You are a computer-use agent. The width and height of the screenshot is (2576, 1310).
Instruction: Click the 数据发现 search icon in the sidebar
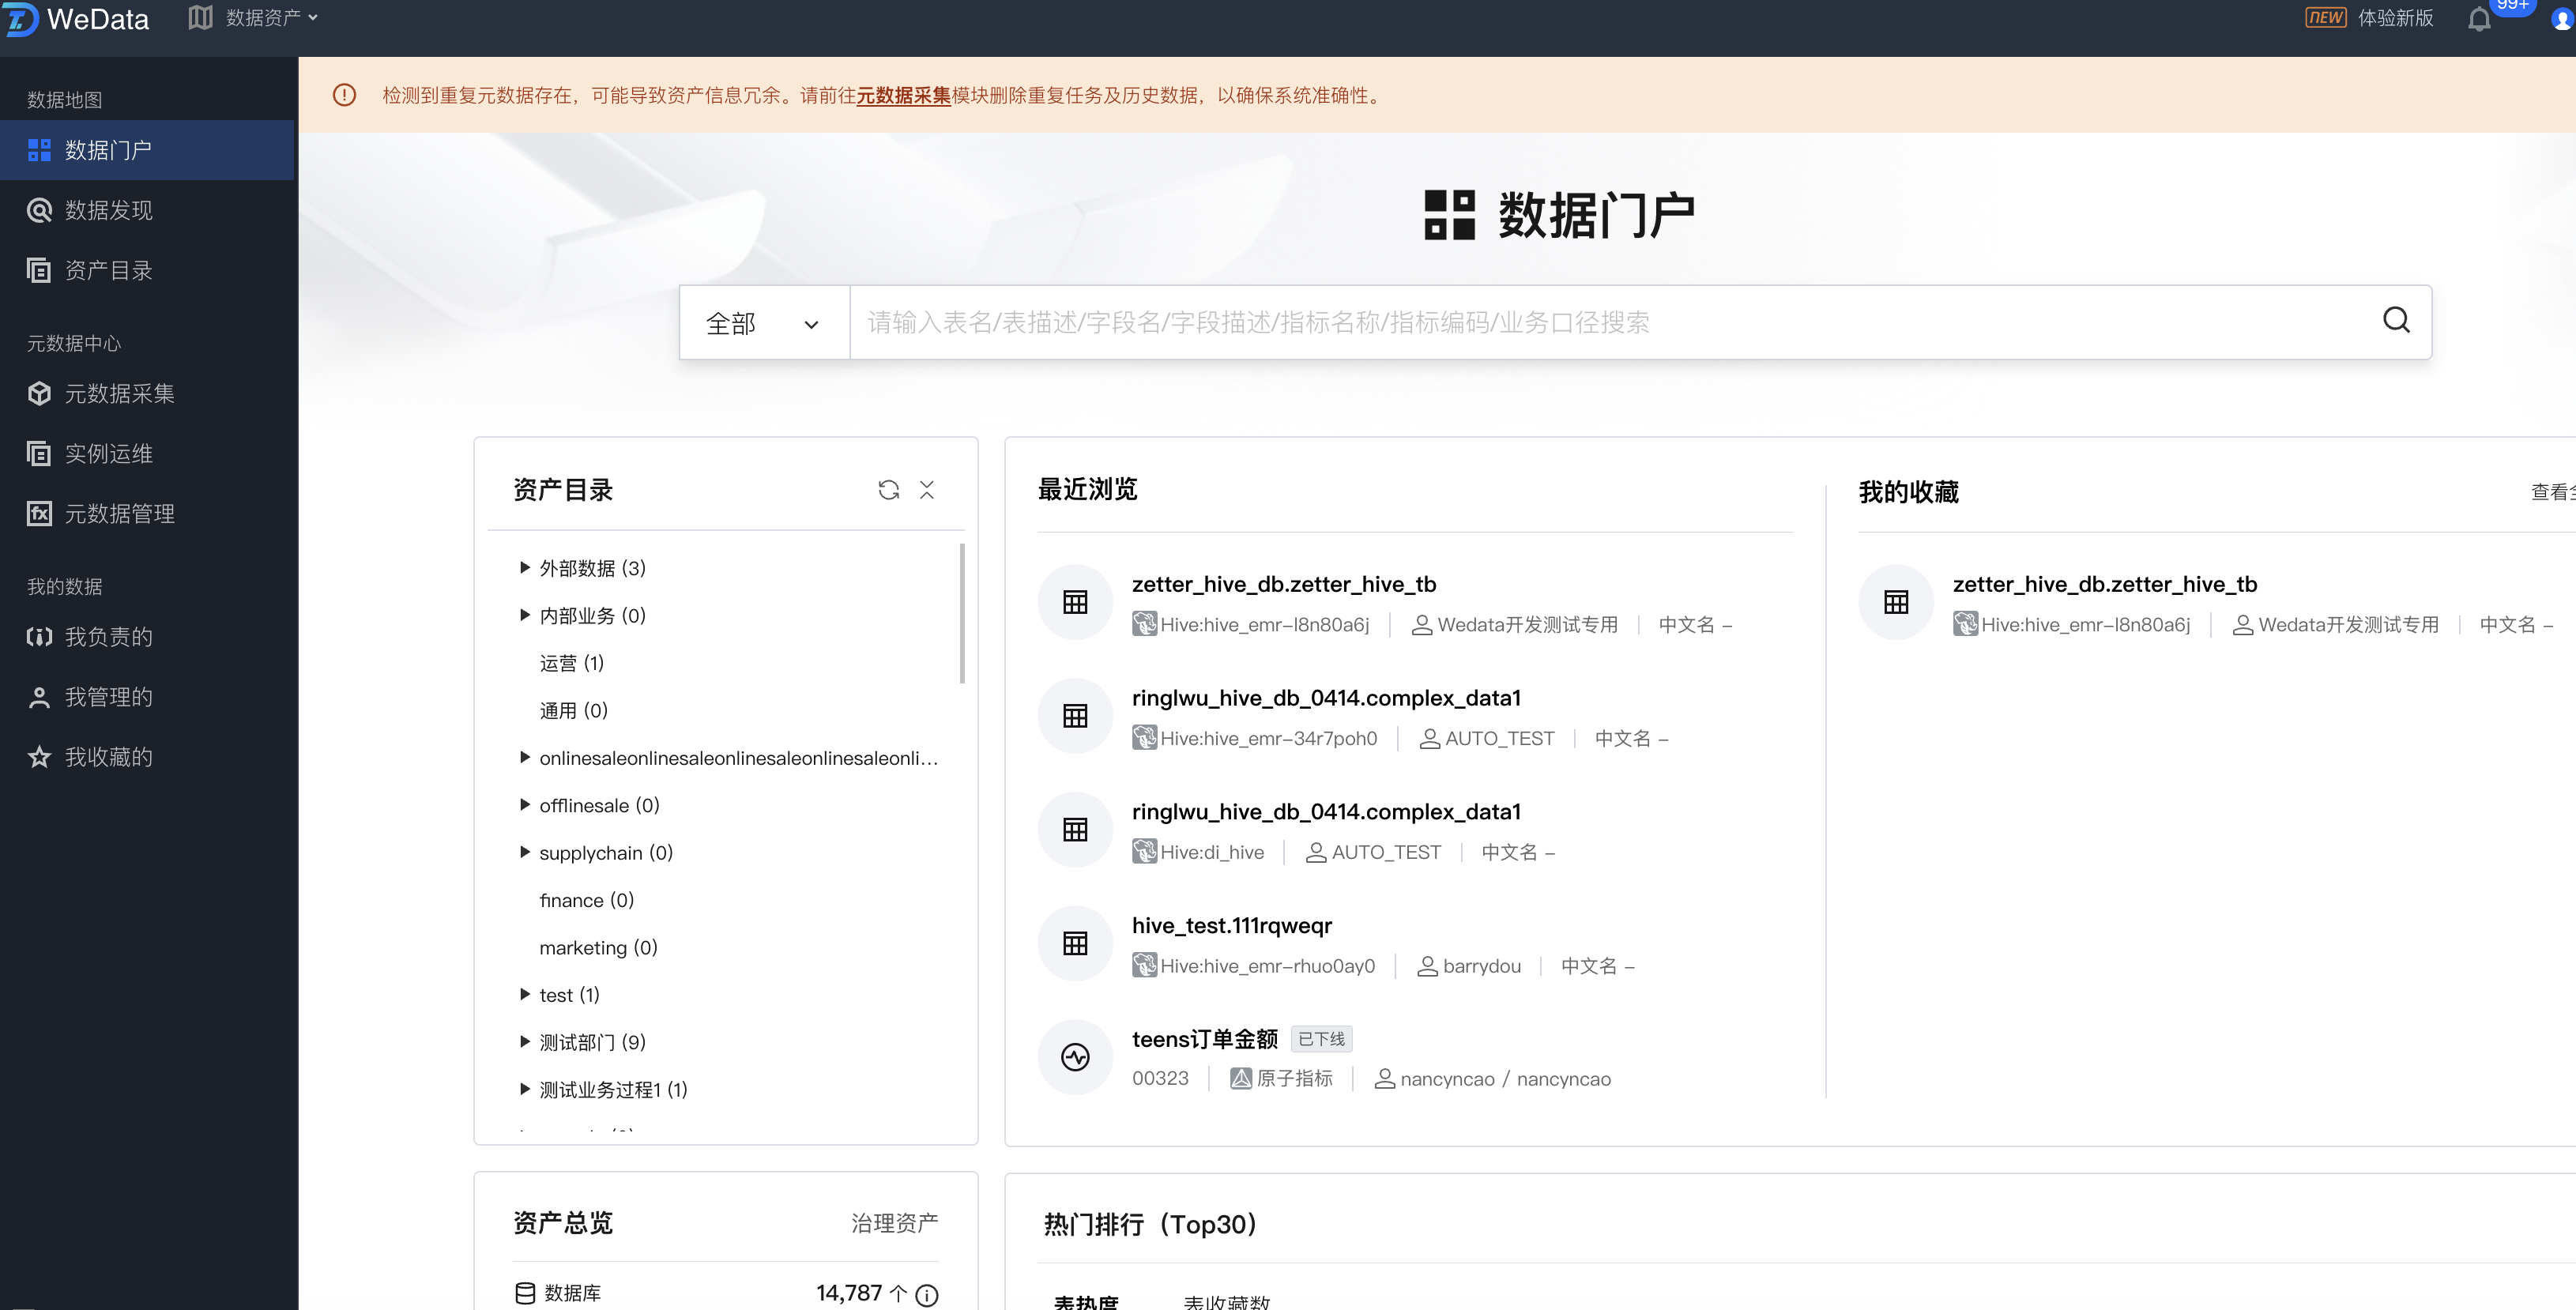[39, 210]
